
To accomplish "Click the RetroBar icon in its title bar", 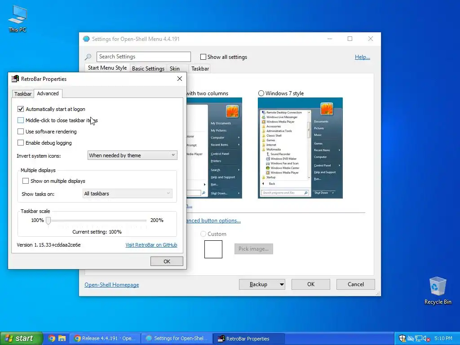I will (x=15, y=79).
